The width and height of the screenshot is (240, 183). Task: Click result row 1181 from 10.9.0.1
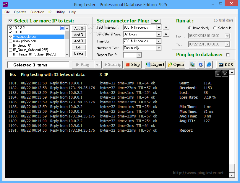(82, 83)
